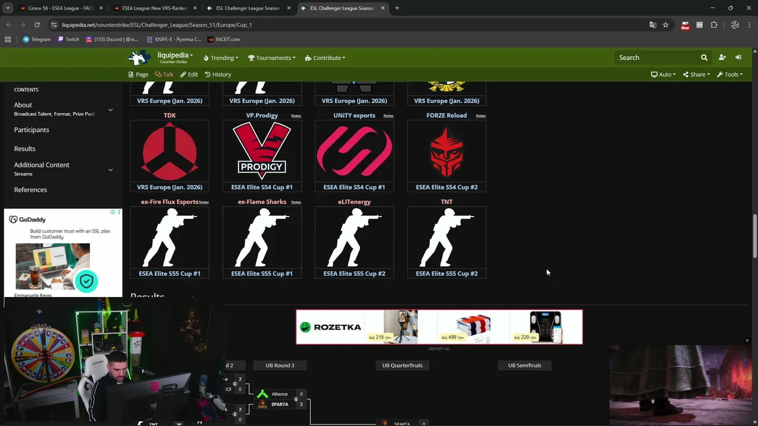This screenshot has height=426, width=758.
Task: Switch to the Page tab
Action: tap(138, 75)
